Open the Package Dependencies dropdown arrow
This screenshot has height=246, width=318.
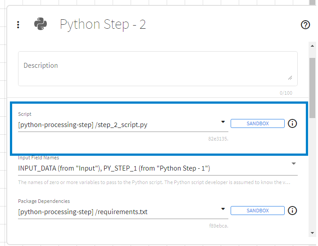pos(223,209)
